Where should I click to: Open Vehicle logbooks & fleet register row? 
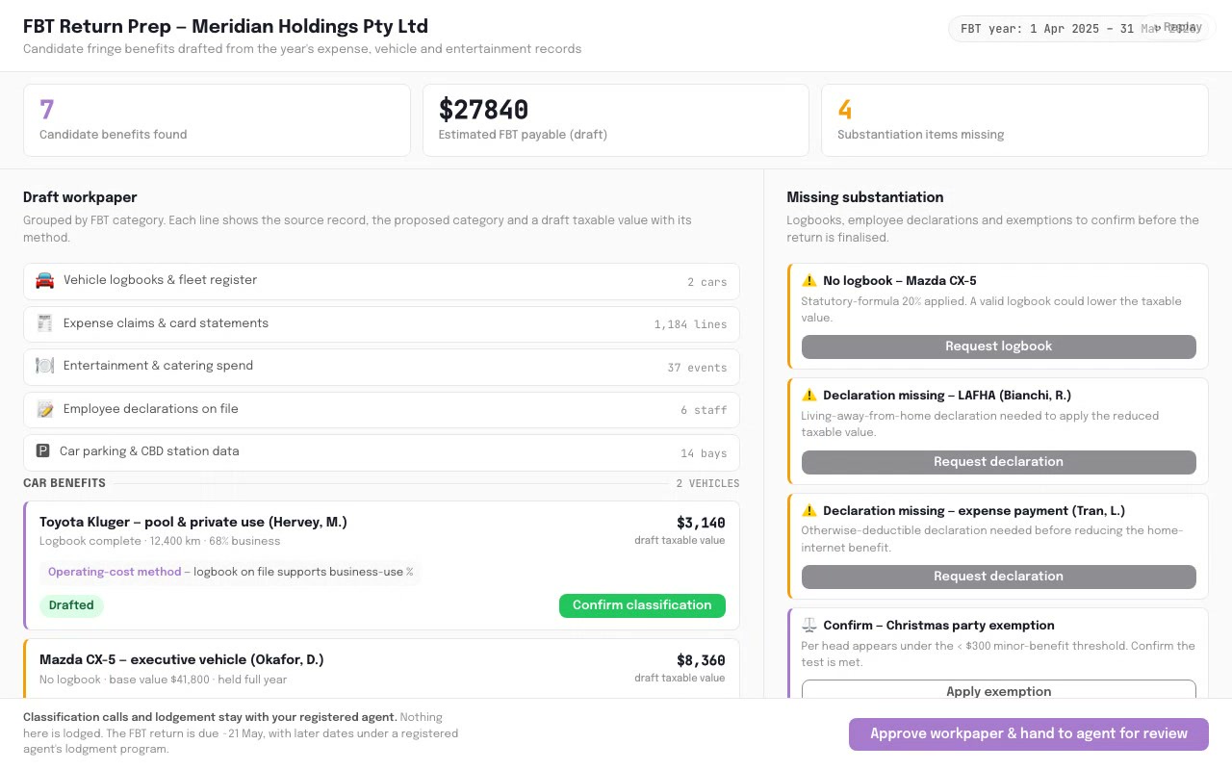(381, 281)
